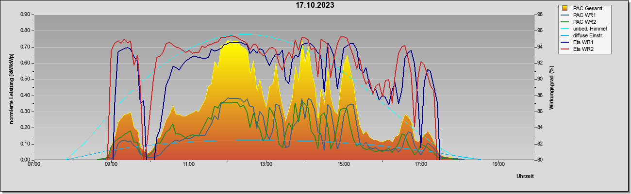Viewport: 631px width, 194px height.
Task: Click the Wirkungsgrad (%) axis title
Action: (551, 87)
